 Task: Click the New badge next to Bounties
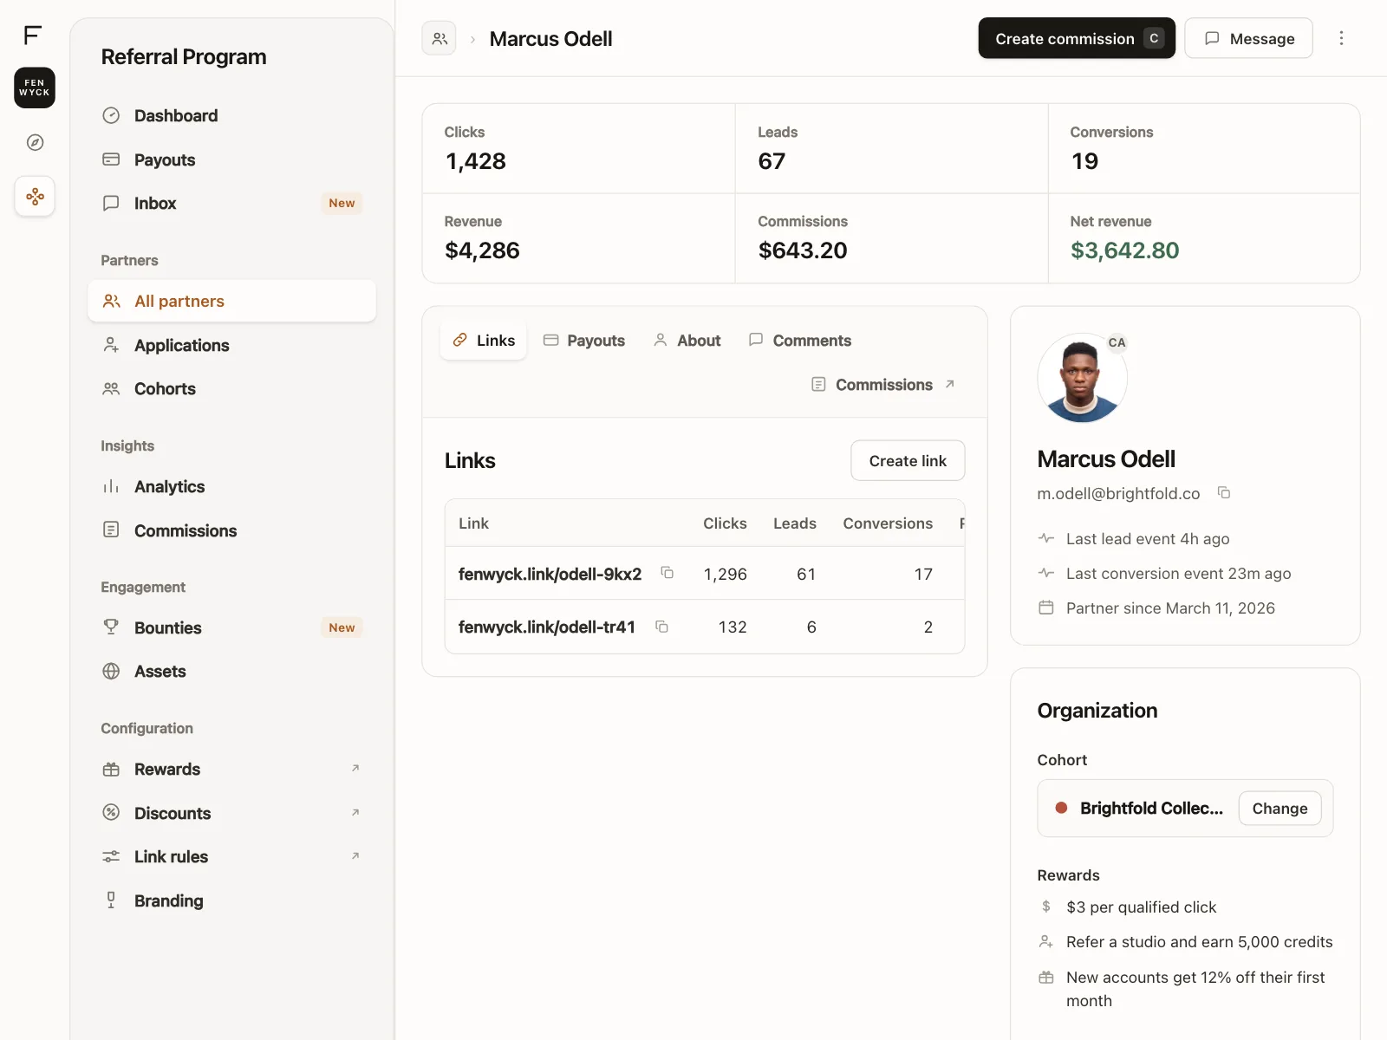coord(342,627)
